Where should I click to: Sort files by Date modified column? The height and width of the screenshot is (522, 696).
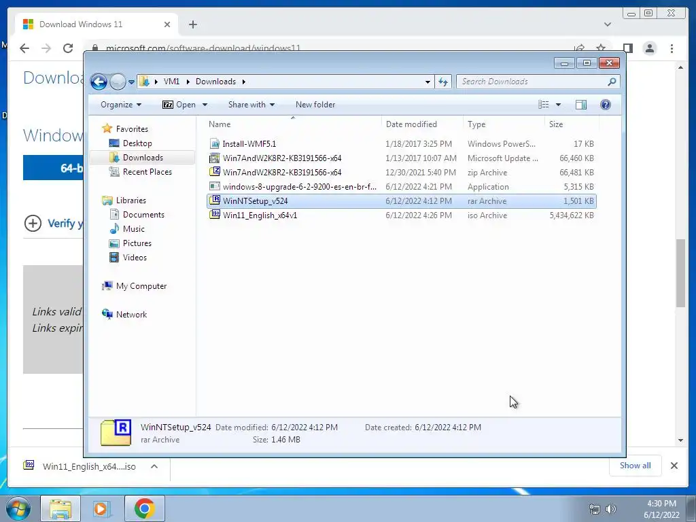422,124
